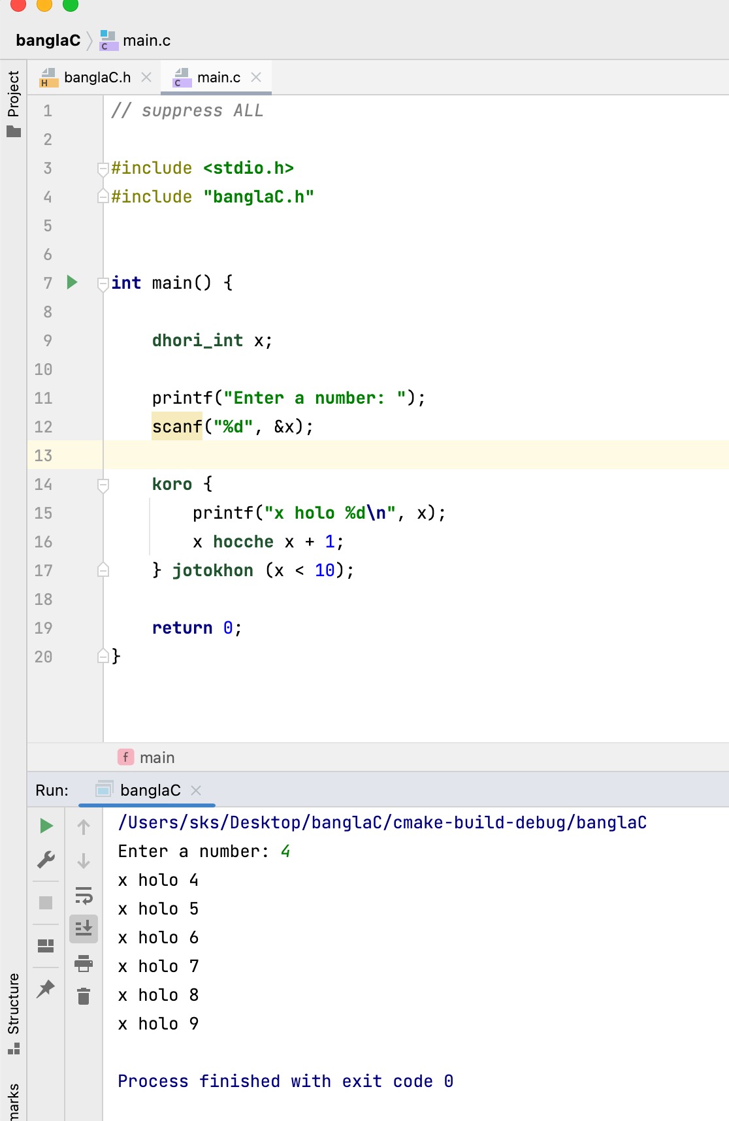Click the fold marker on line 4

click(x=103, y=196)
